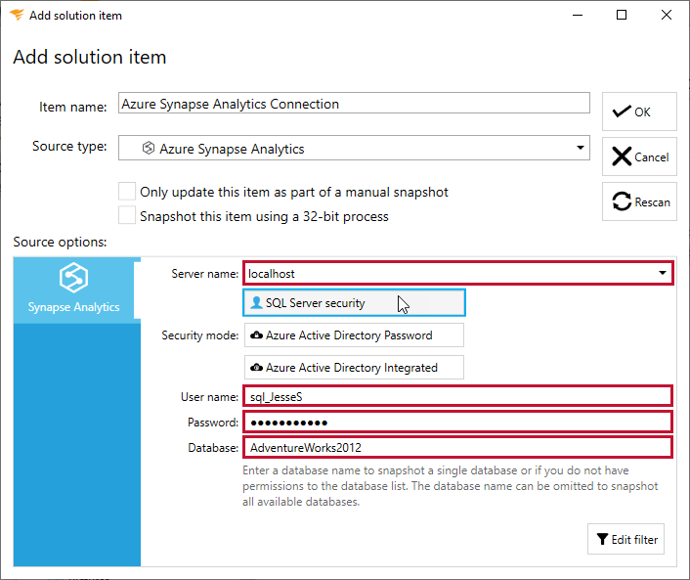Viewport: 690px width, 580px height.
Task: Select SQL Server security mode
Action: point(354,302)
